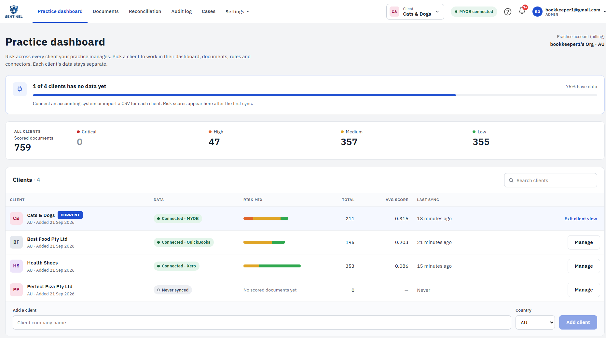Expand the Settings menu
The image size is (606, 338).
click(x=237, y=12)
